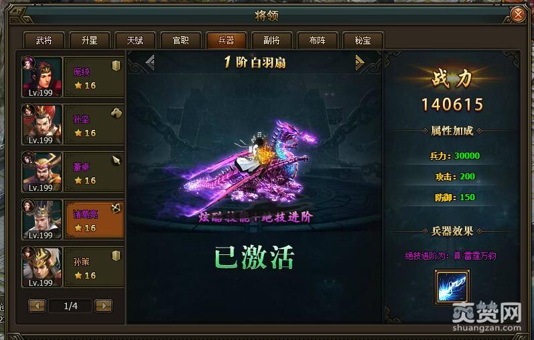Show next weapon with right arrow
534x340 pixels.
[x=360, y=62]
